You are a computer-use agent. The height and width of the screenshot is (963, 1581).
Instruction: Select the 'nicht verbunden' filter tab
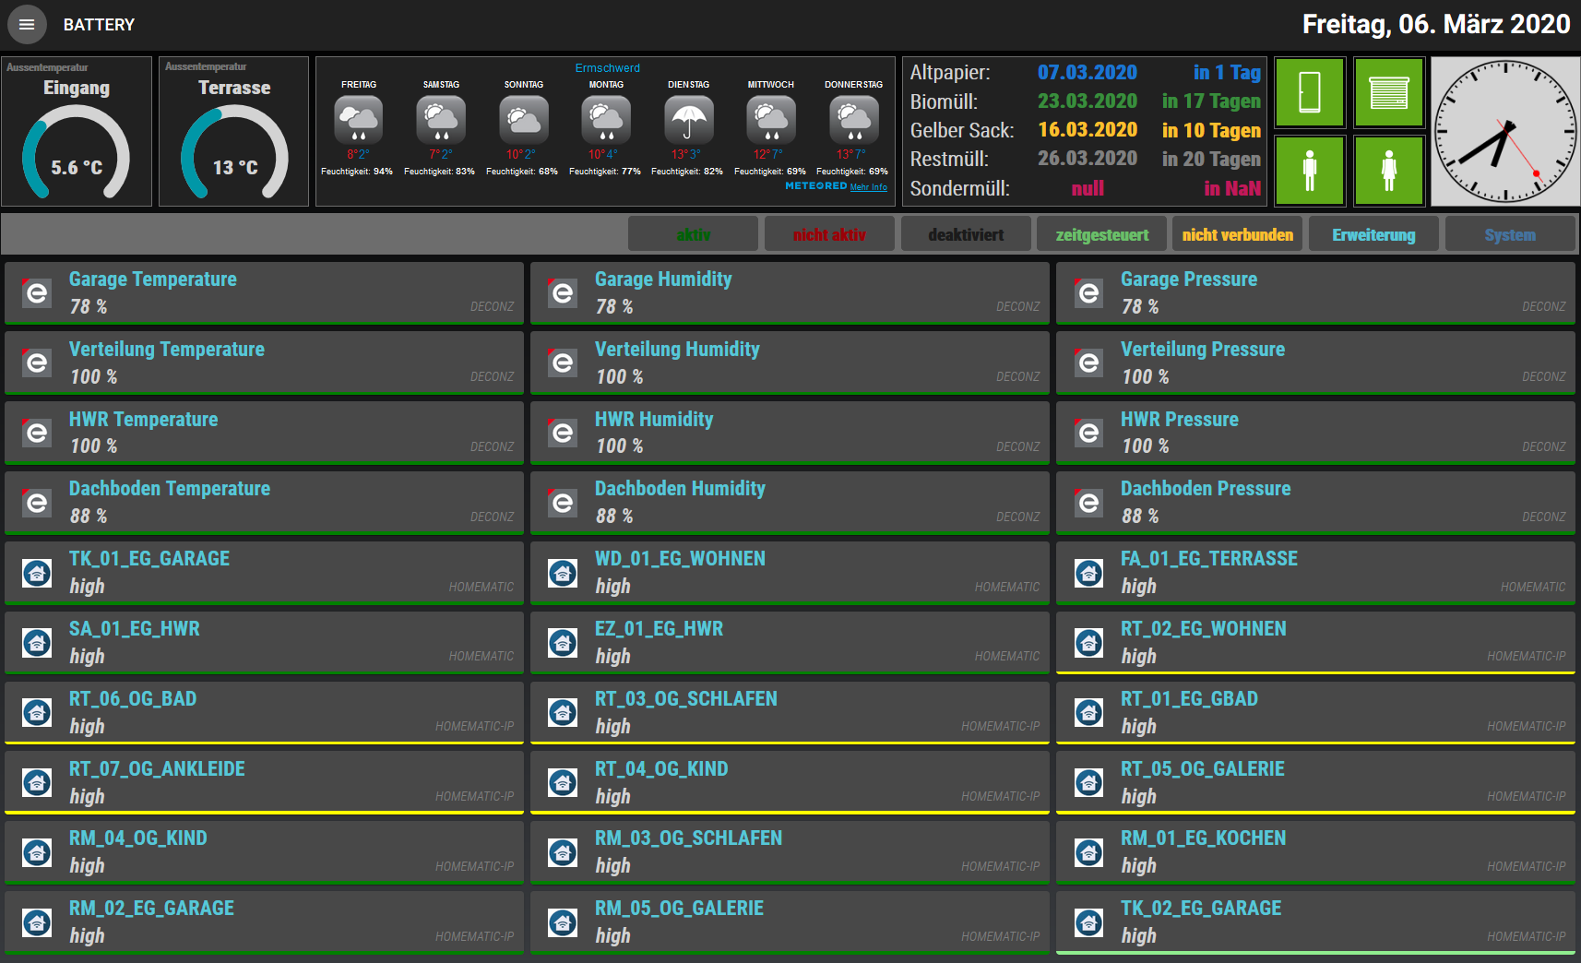(x=1238, y=234)
